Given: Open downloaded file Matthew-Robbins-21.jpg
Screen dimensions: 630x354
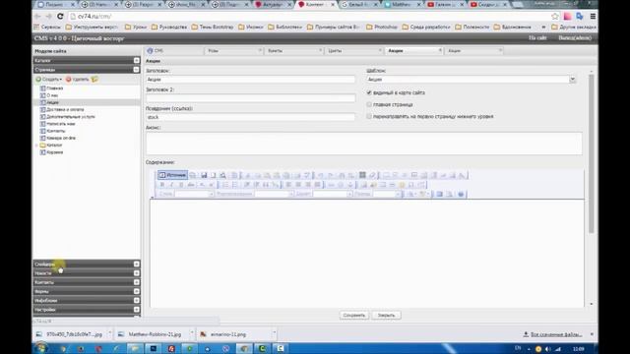Looking at the screenshot, I should [154, 334].
